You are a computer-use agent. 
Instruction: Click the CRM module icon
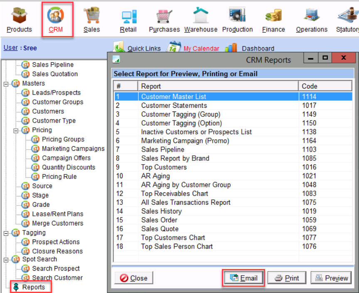click(x=56, y=17)
